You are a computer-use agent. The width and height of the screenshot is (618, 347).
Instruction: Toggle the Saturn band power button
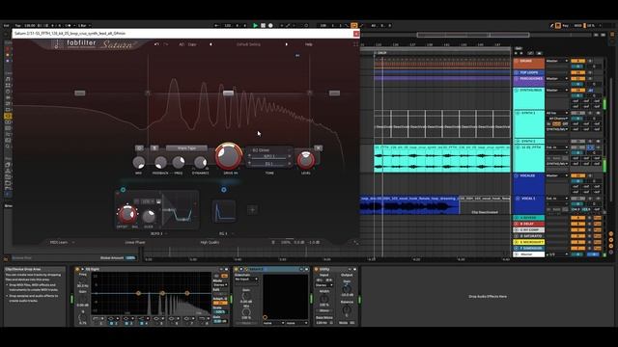coord(139,147)
